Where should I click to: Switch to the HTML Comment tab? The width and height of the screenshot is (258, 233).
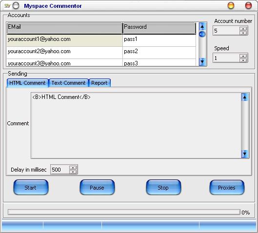(27, 83)
